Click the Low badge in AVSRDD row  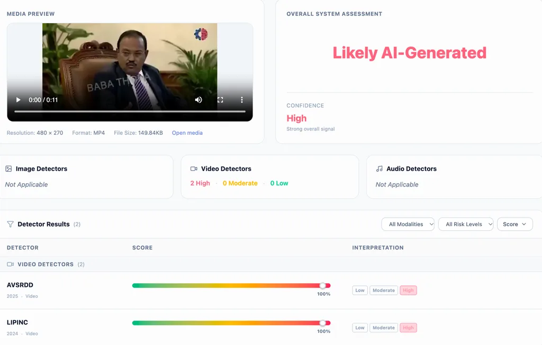coord(360,290)
